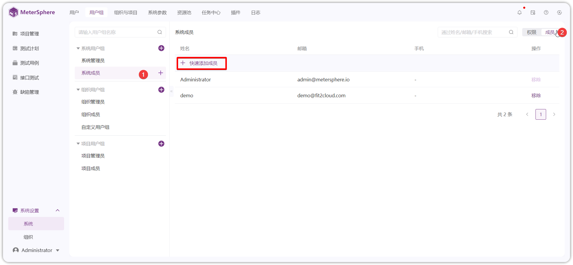The image size is (573, 265).
Task: Open the help question mark icon
Action: point(546,12)
